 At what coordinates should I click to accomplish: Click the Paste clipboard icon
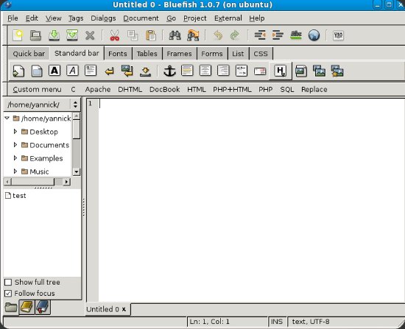click(x=151, y=35)
